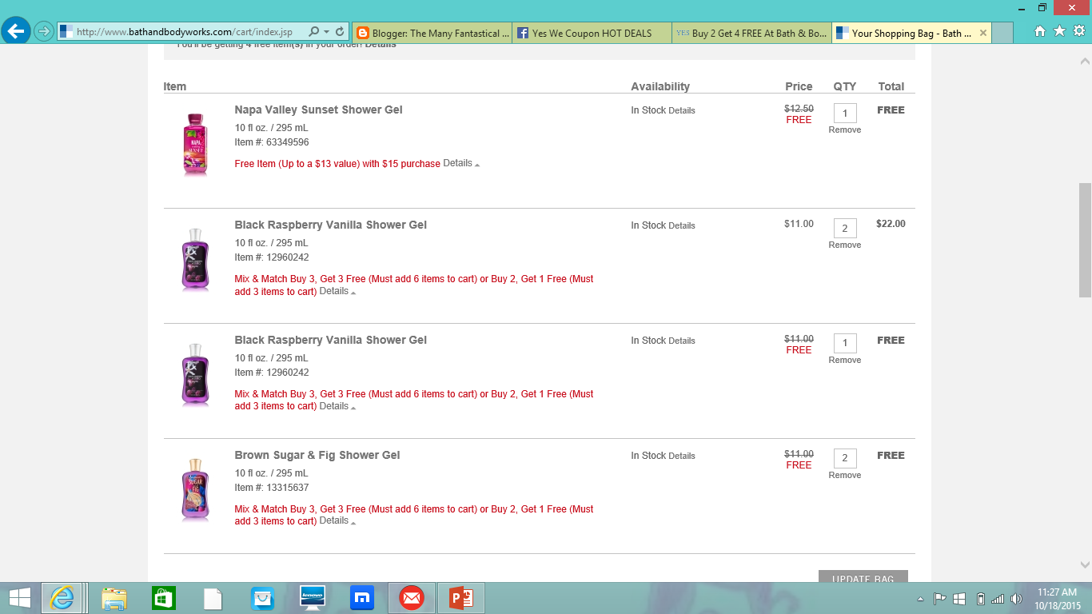Click scrollbar up arrow
The width and height of the screenshot is (1092, 614).
(x=1085, y=61)
